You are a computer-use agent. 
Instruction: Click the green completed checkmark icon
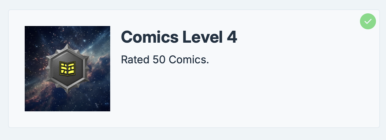[368, 21]
